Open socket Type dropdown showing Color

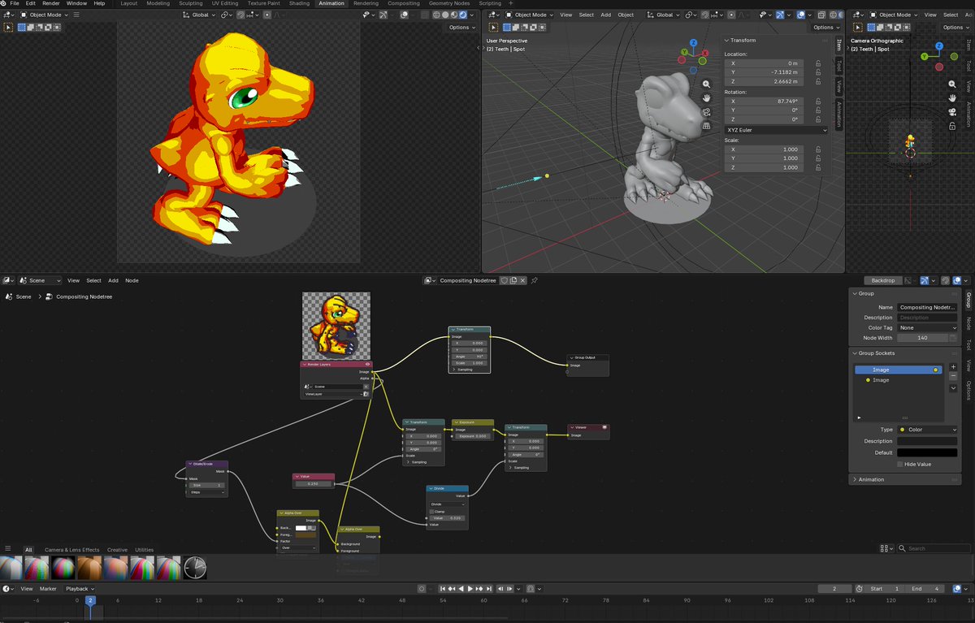pos(927,429)
